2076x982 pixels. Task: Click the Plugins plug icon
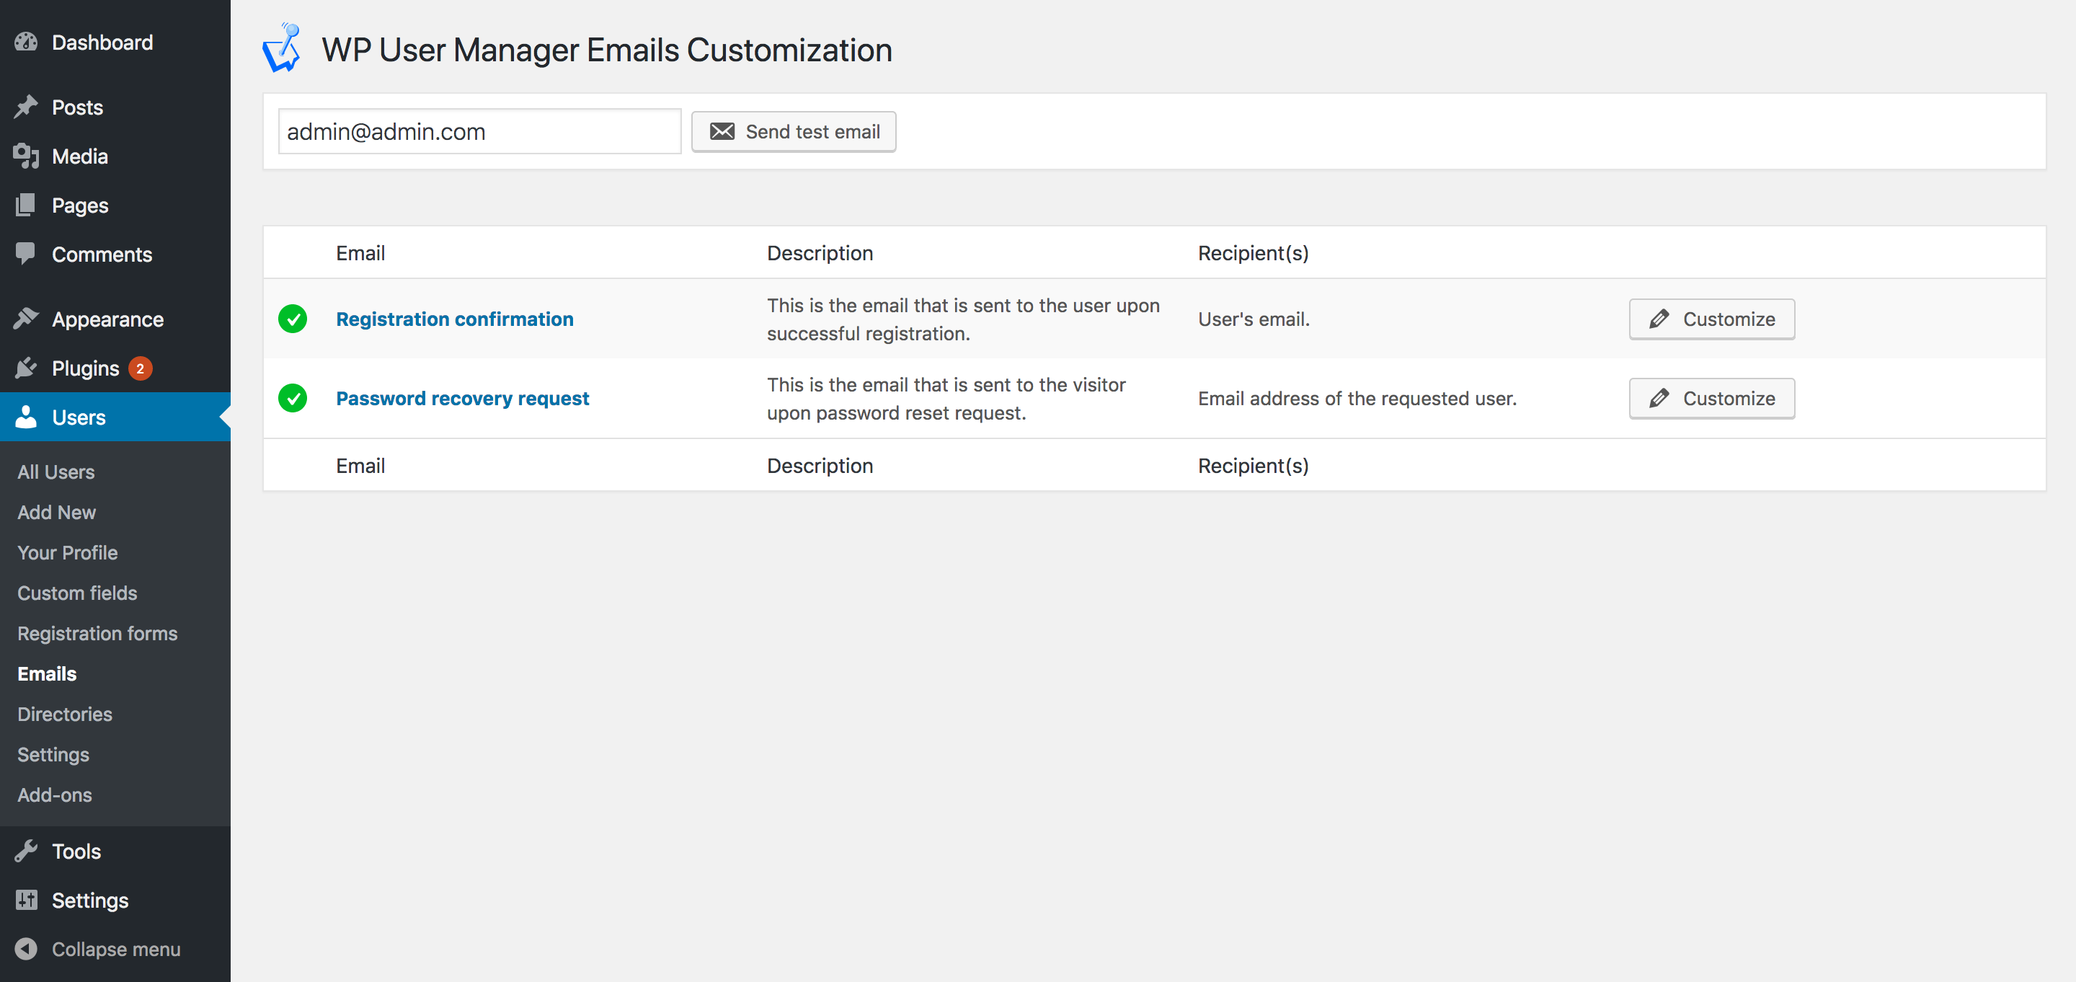(x=27, y=368)
